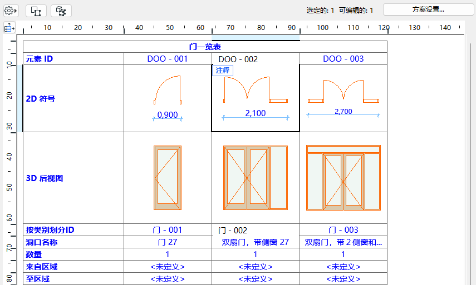Image resolution: width=476 pixels, height=285 pixels.
Task: Open the gear settings dropdown
Action: (11, 11)
